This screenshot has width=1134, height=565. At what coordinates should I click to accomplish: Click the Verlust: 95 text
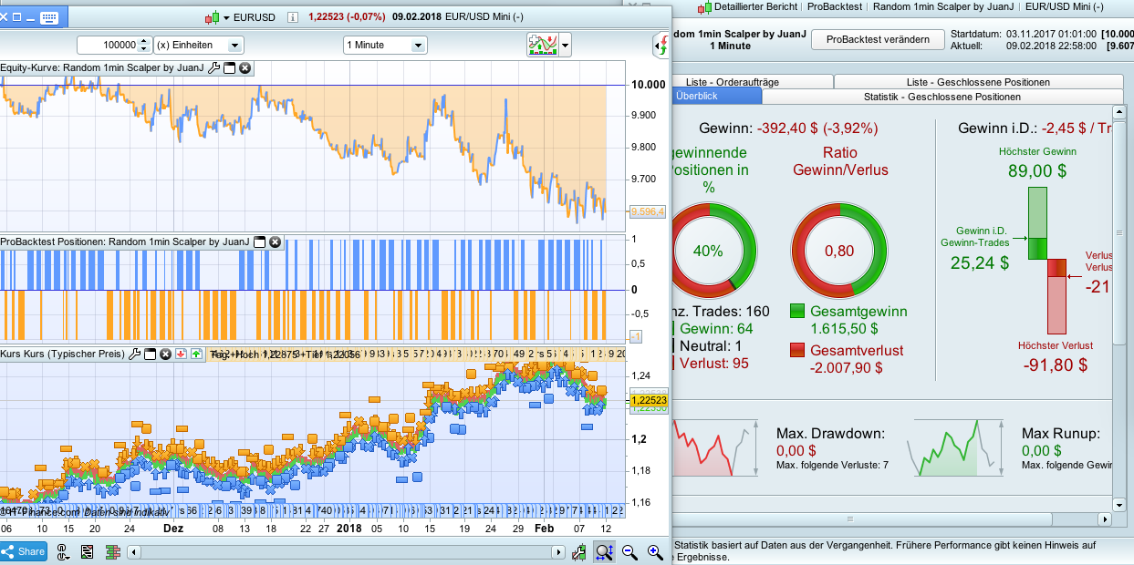(x=715, y=363)
